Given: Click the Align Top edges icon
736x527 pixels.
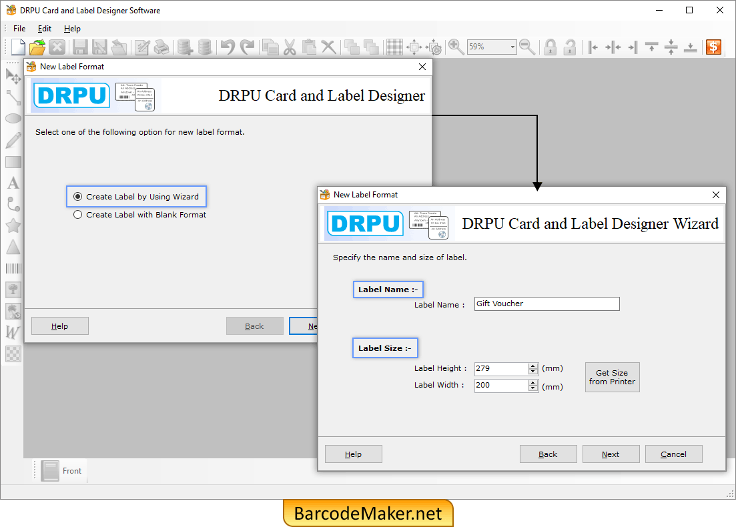Looking at the screenshot, I should [x=651, y=47].
